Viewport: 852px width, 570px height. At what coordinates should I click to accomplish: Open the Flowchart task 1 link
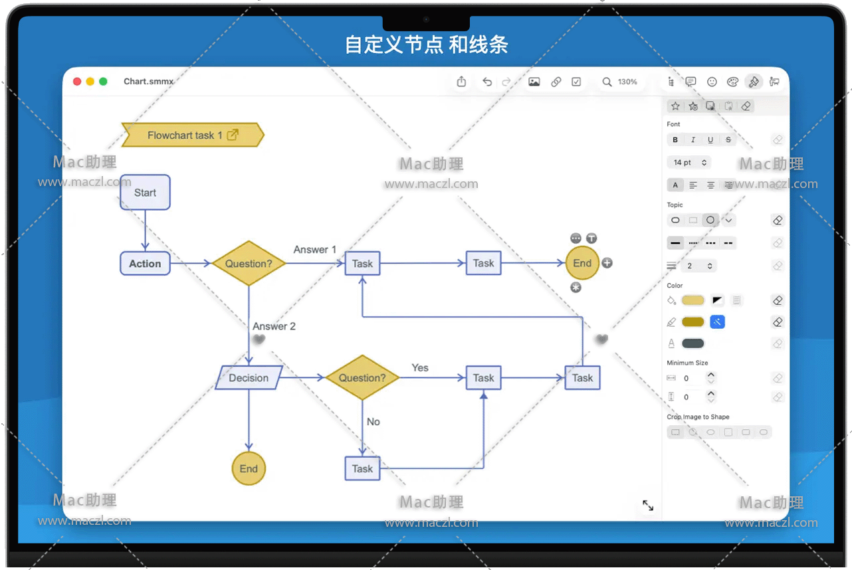coord(233,135)
